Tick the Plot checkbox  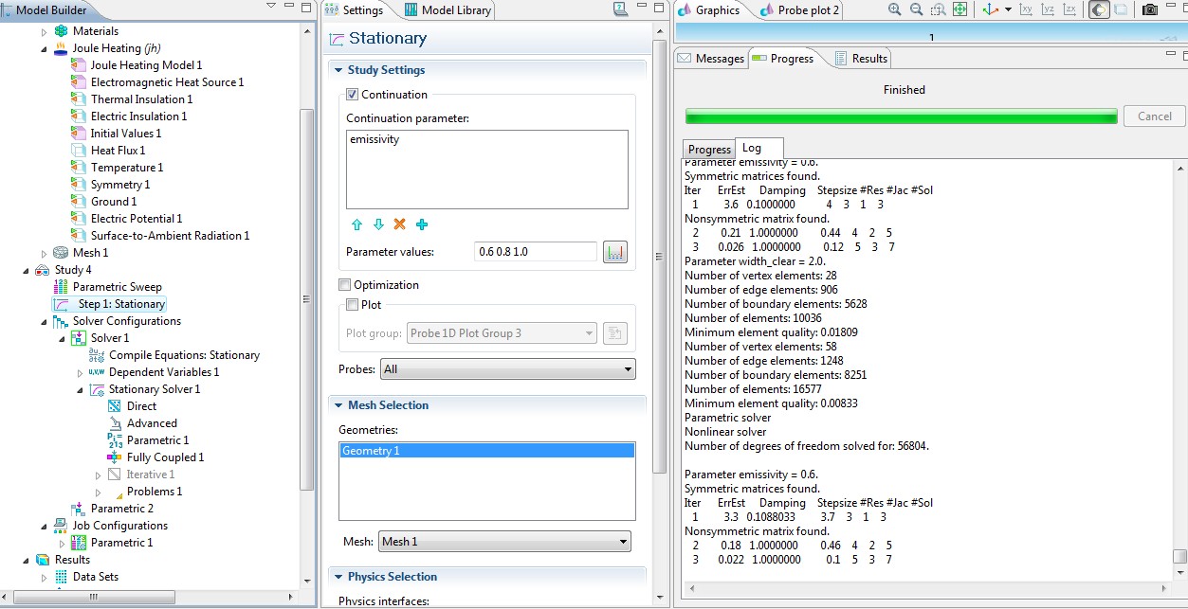(353, 305)
